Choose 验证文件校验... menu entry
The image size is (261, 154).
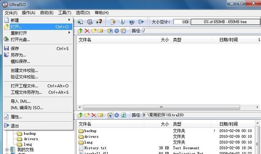click(x=38, y=77)
